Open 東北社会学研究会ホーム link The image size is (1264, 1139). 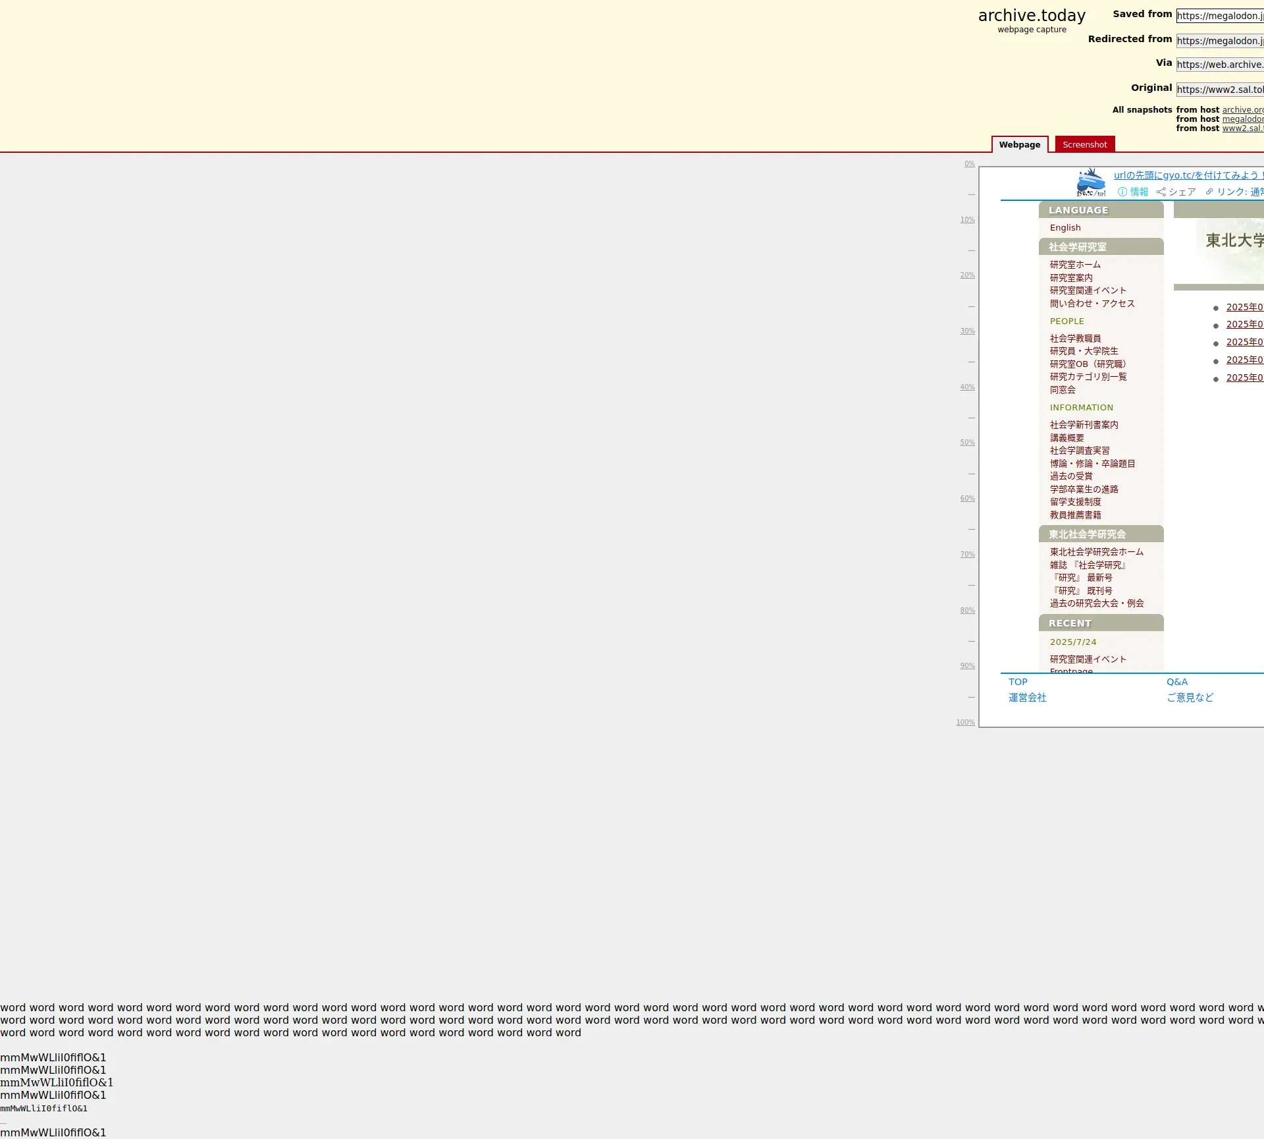point(1096,552)
